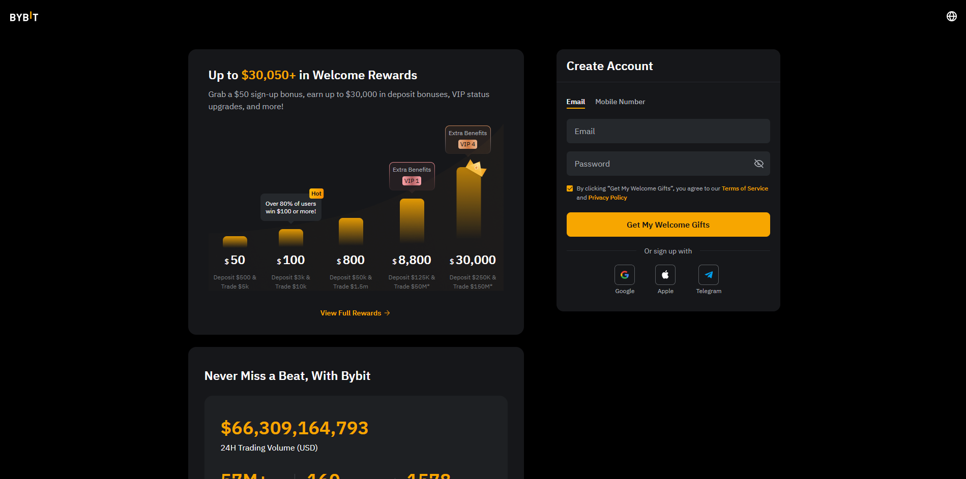Click 'Deposit $250K & Trade $150M' text
This screenshot has width=966, height=479.
coord(473,282)
